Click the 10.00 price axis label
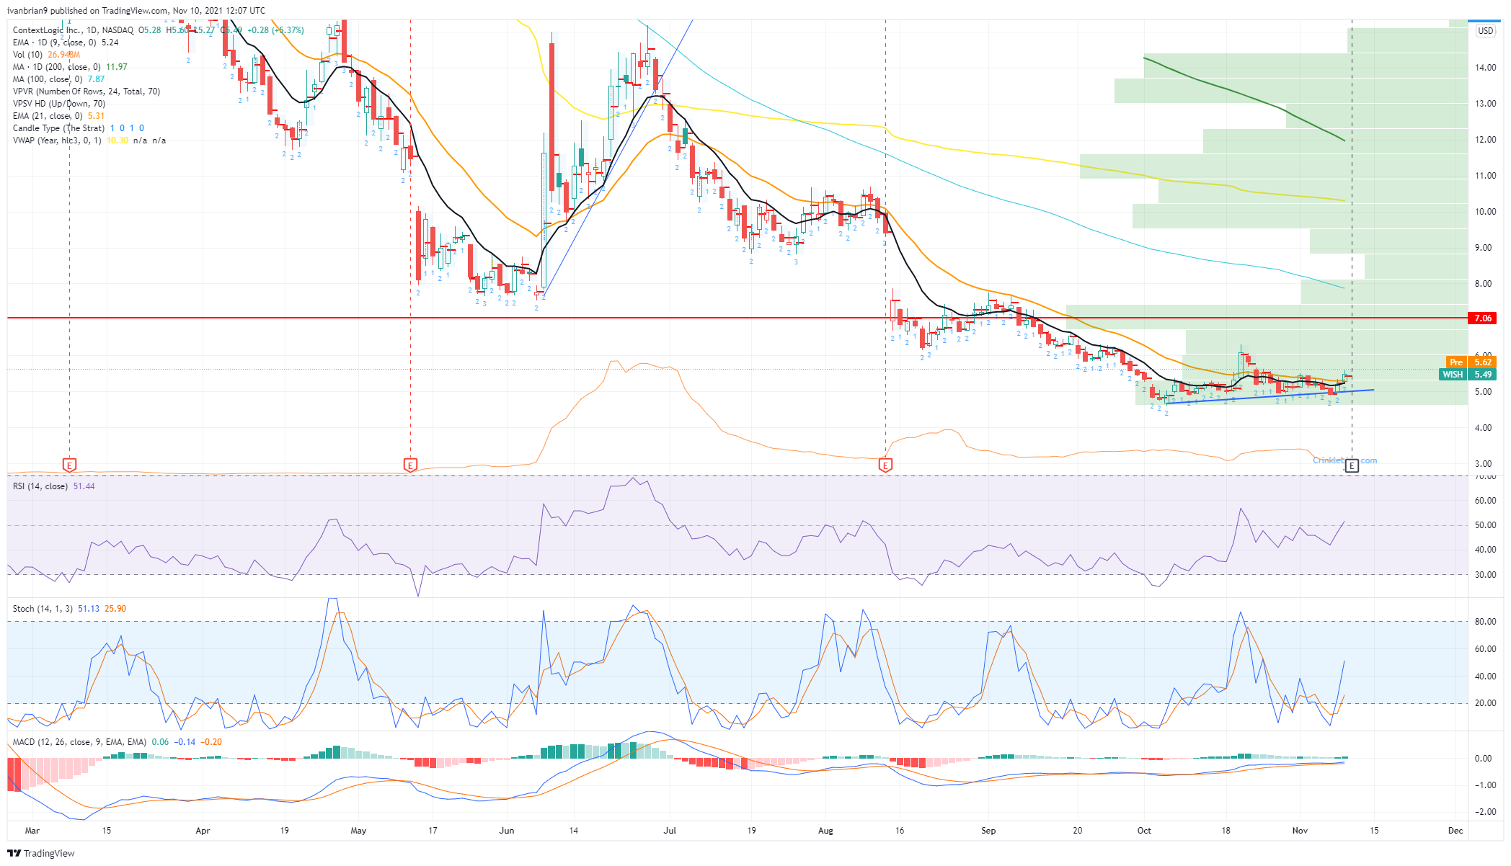The image size is (1511, 866). (x=1485, y=212)
